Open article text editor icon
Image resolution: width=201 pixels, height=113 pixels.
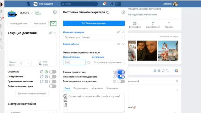pyautogui.click(x=168, y=71)
